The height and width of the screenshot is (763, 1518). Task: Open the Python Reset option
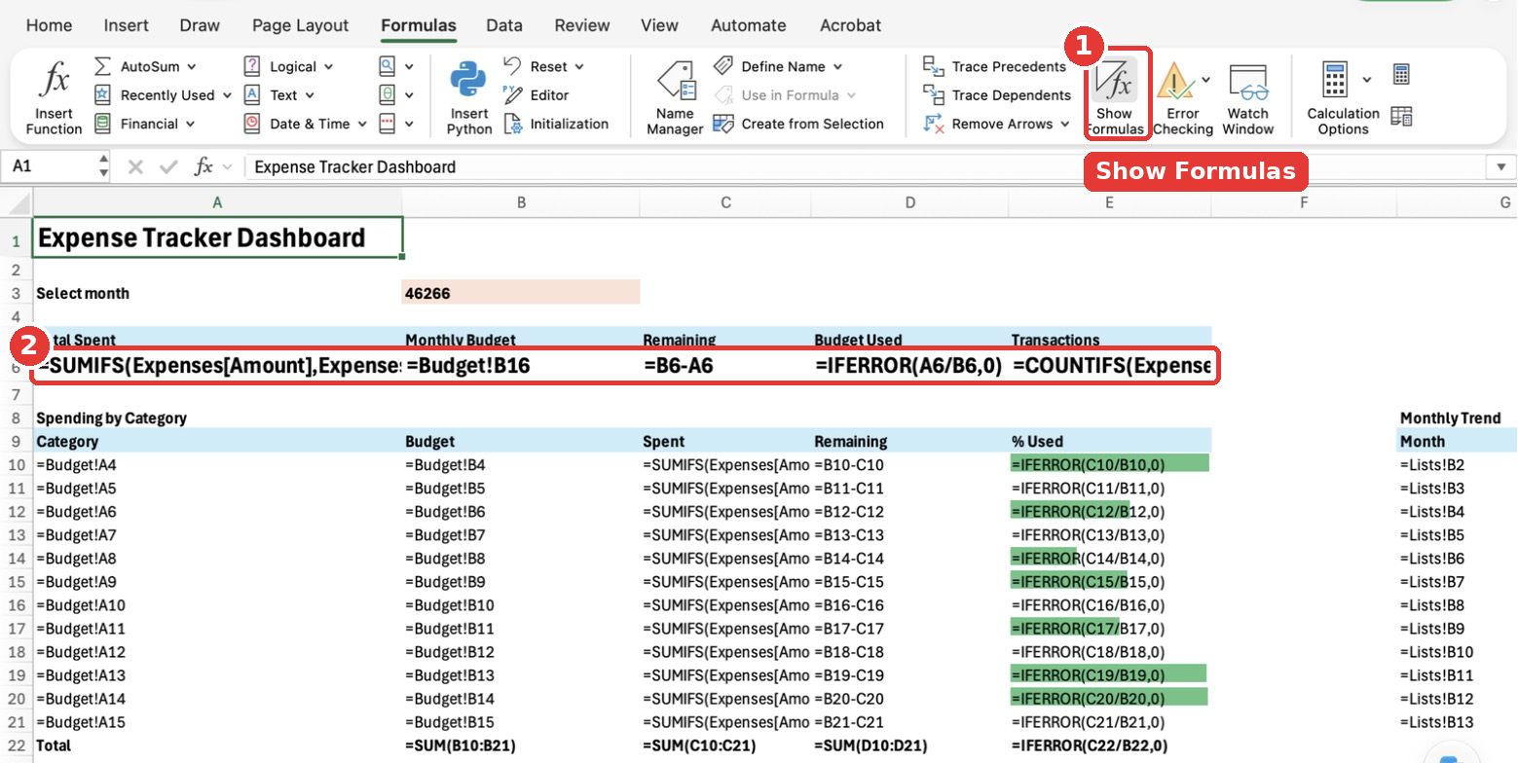543,66
